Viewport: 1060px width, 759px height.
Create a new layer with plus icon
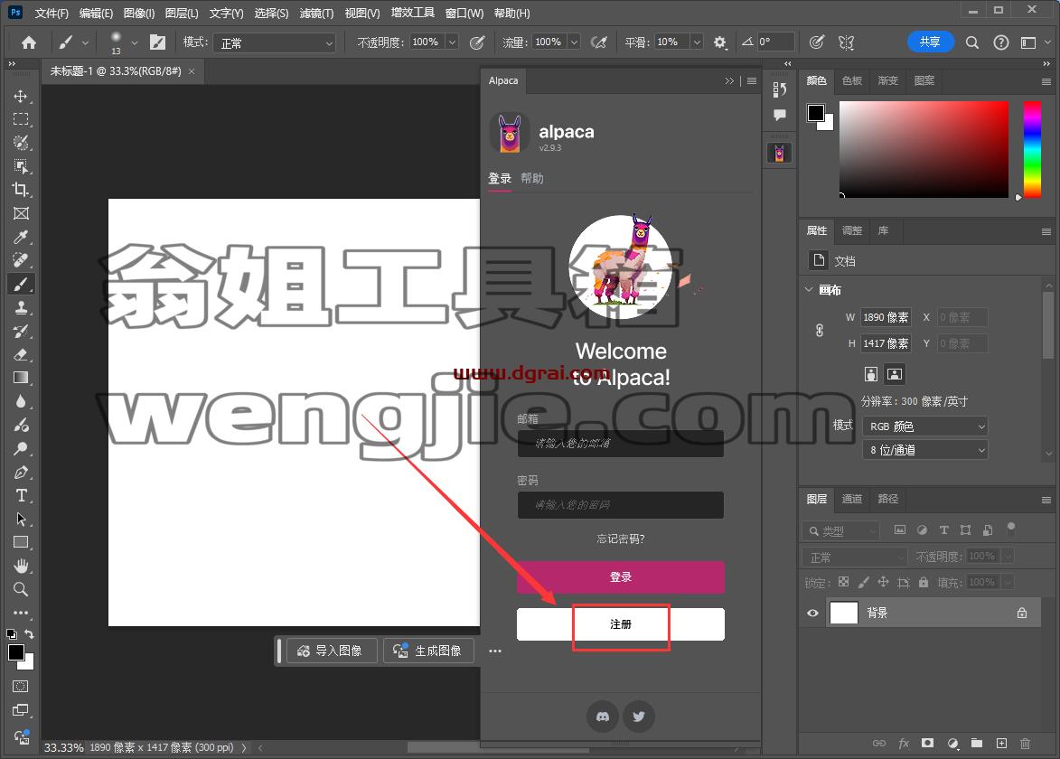(1001, 744)
